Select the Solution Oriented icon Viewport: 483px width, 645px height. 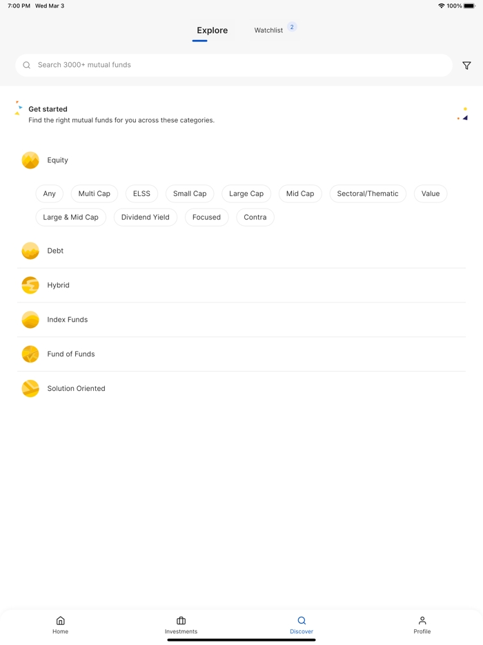pos(30,389)
